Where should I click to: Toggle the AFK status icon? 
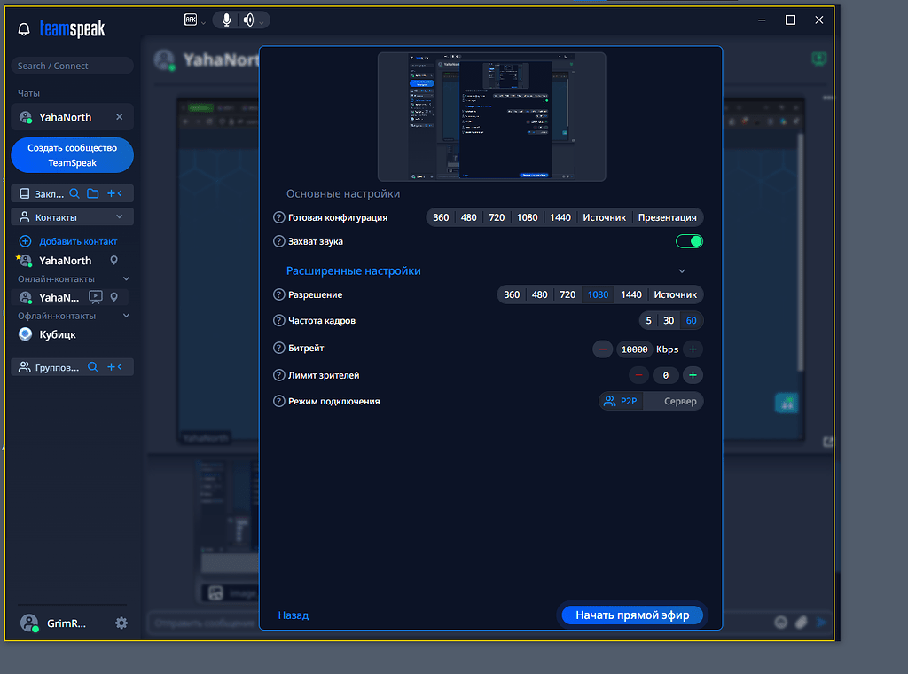pos(191,20)
